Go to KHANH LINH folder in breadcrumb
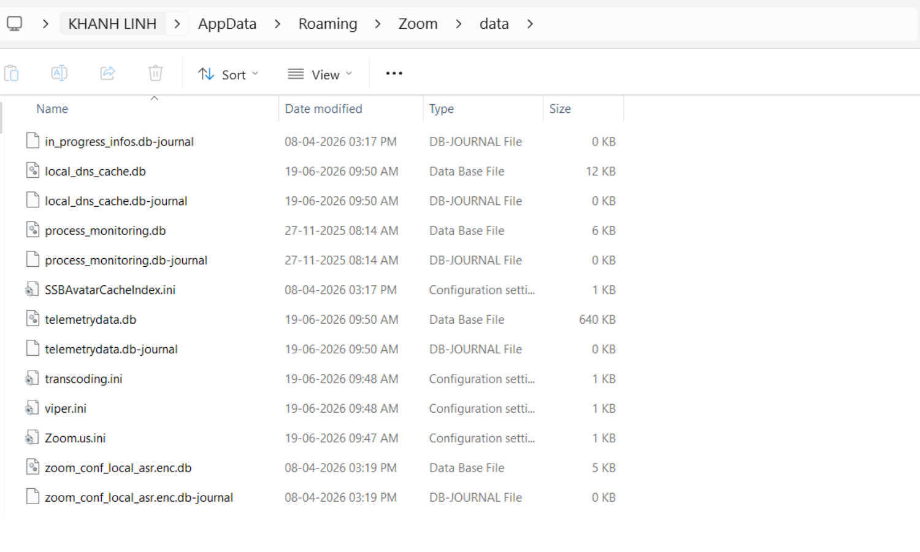This screenshot has width=920, height=552. coord(112,24)
